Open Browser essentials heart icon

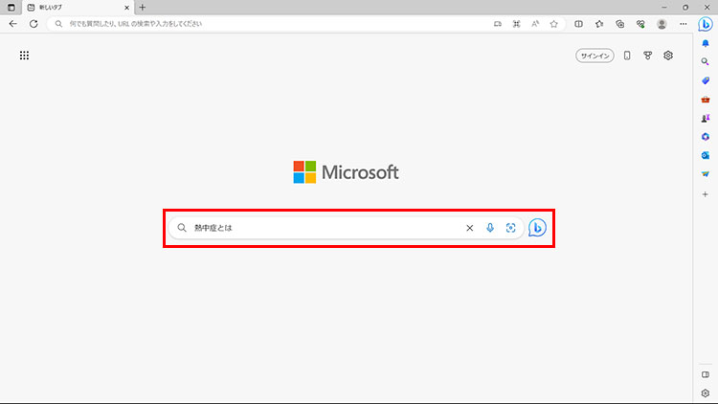640,24
